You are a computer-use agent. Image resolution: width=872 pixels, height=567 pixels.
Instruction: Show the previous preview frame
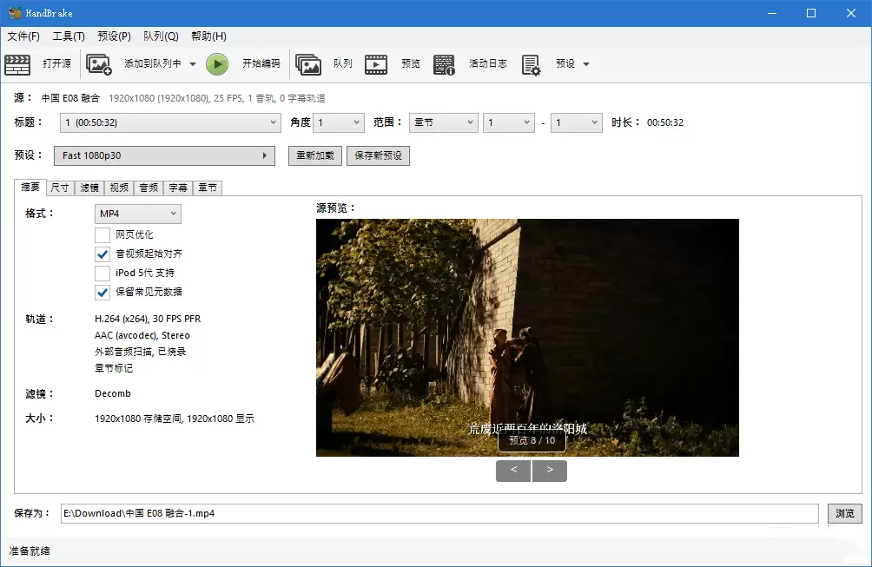coord(513,471)
